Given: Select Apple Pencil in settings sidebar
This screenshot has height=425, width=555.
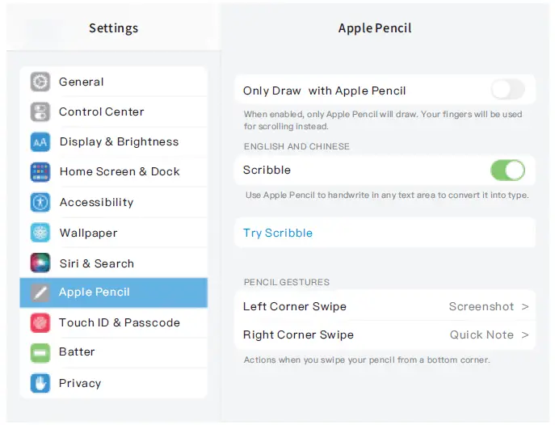Looking at the screenshot, I should 95,292.
